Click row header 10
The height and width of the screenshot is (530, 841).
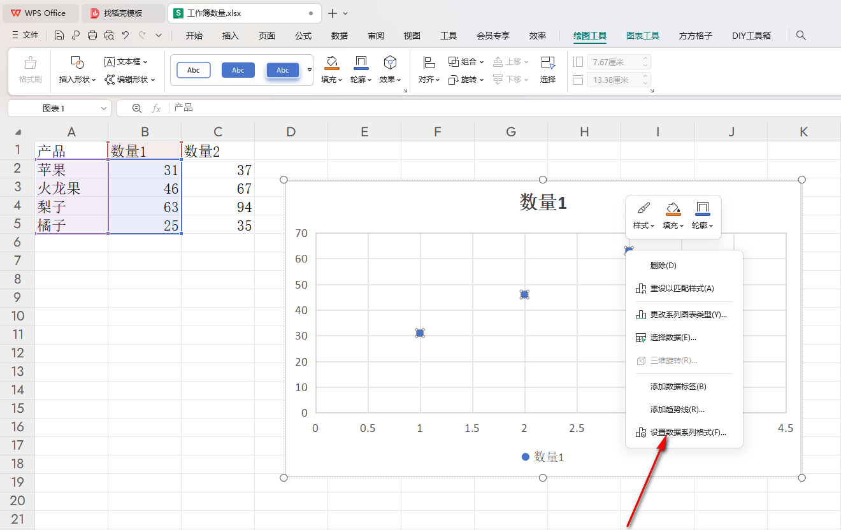coord(17,316)
